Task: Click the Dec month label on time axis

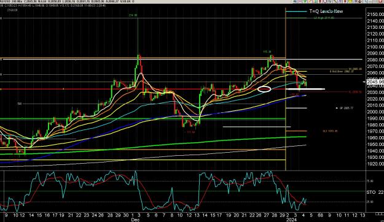Action: pyautogui.click(x=135, y=220)
